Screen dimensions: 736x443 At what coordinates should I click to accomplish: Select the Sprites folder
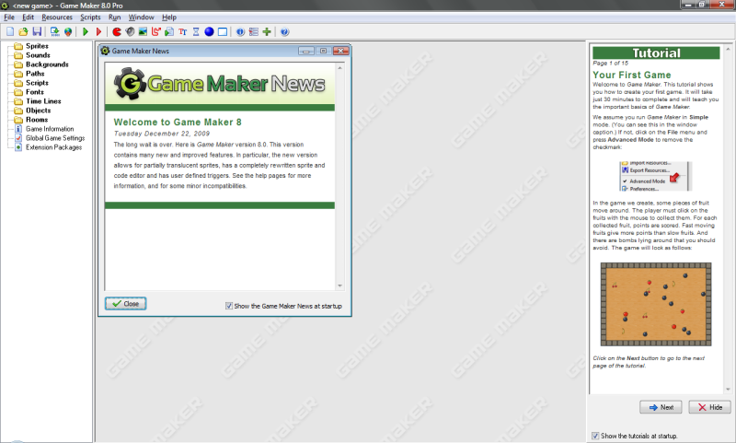click(x=37, y=46)
